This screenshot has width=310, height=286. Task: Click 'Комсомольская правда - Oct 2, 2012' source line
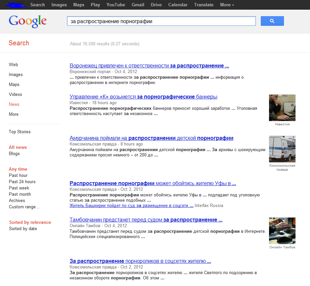106,267
